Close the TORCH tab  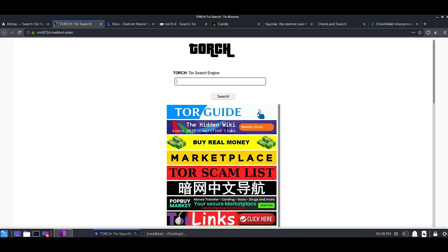(101, 24)
